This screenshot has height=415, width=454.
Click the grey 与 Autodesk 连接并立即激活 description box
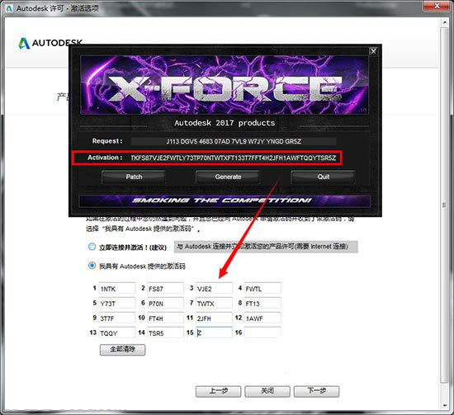pyautogui.click(x=266, y=247)
